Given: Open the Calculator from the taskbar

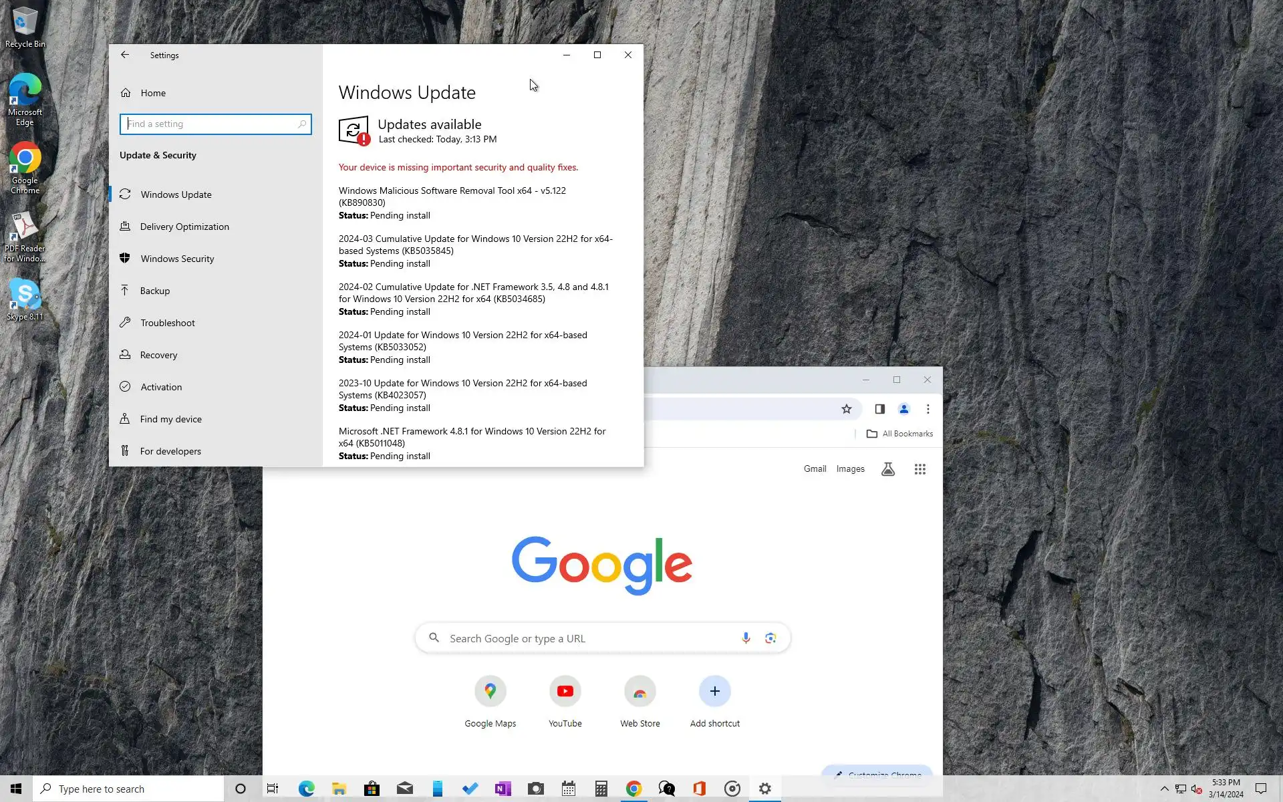Looking at the screenshot, I should 601,789.
